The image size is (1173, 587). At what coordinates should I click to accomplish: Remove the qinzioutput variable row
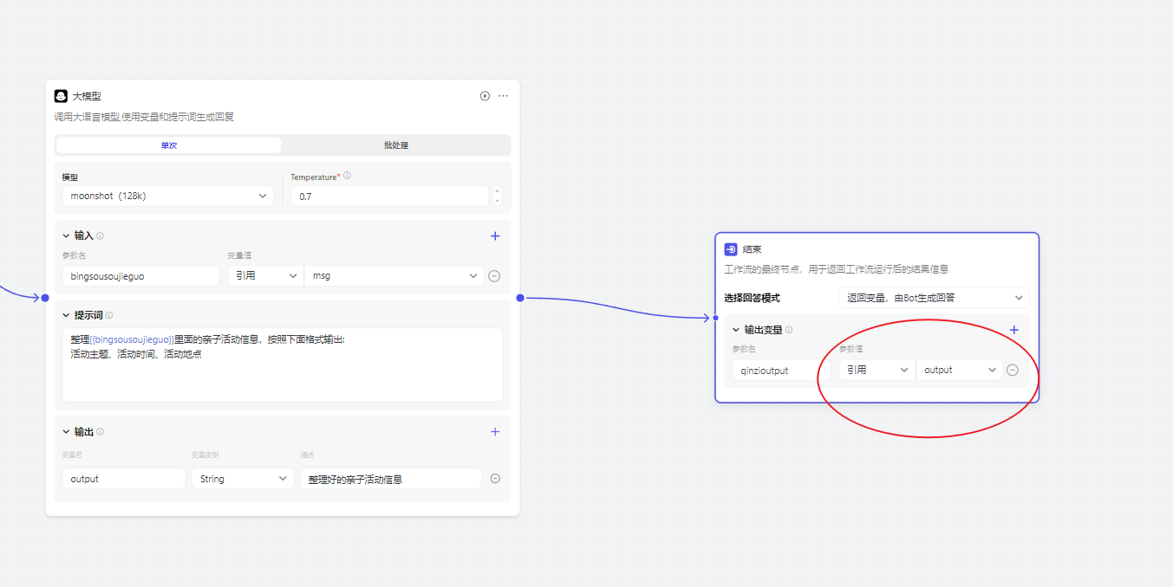1012,370
